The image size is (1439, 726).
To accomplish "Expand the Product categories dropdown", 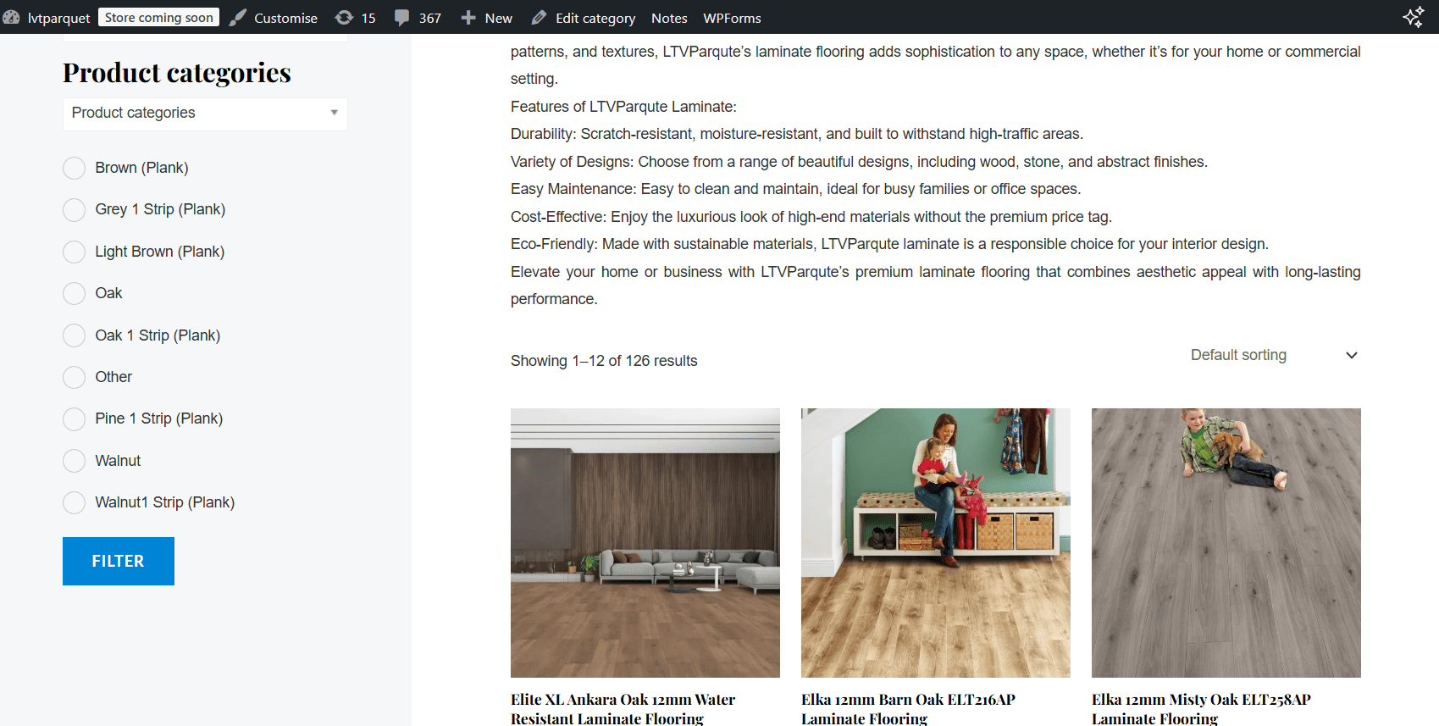I will pyautogui.click(x=205, y=114).
